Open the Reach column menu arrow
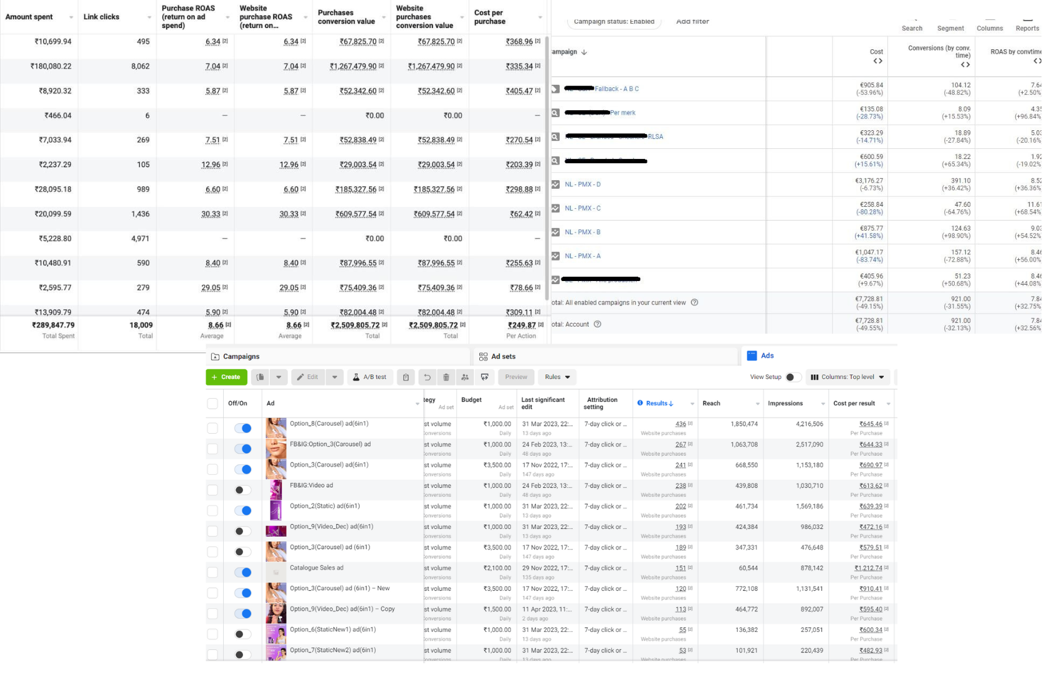 point(757,404)
